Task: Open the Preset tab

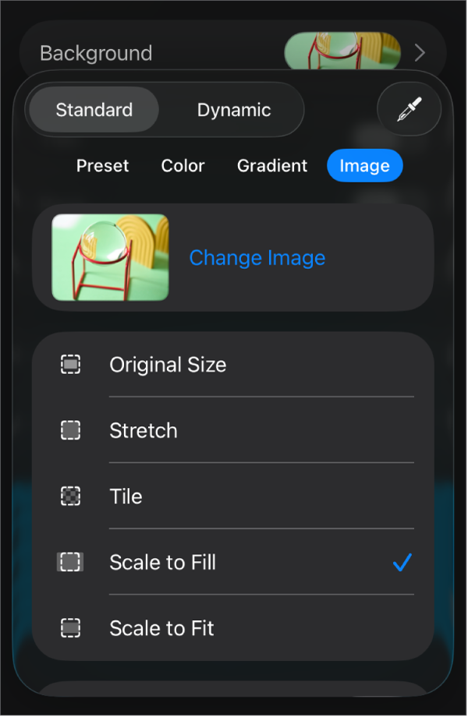Action: 102,165
